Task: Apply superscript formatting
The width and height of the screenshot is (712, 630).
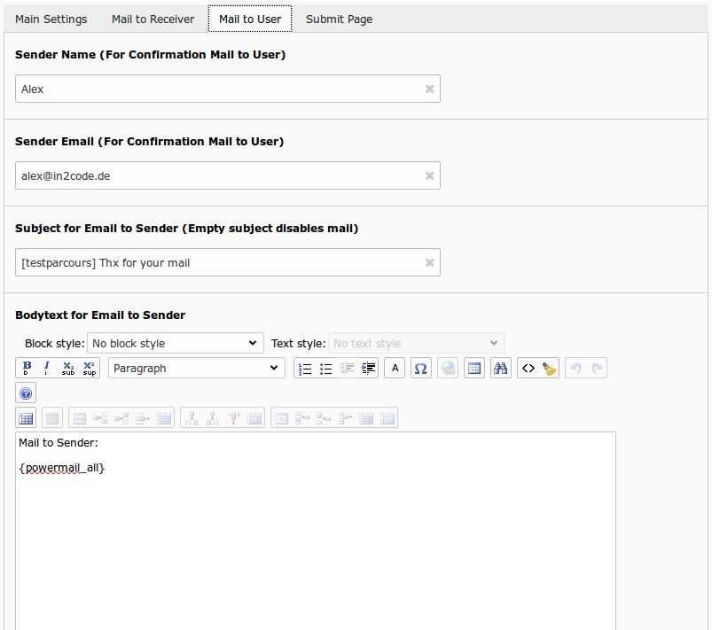Action: [x=90, y=368]
